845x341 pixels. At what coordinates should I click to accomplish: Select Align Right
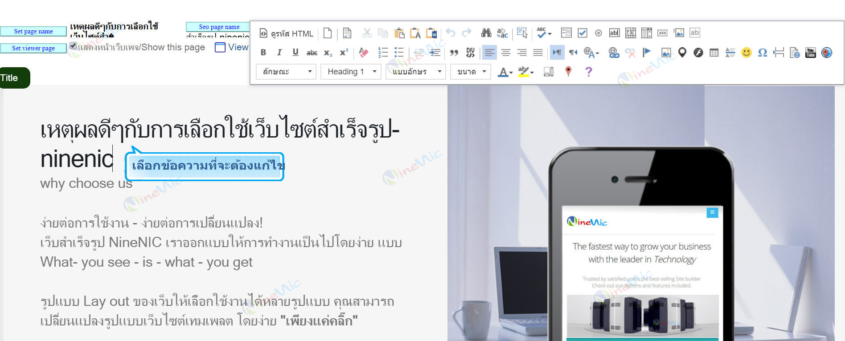tap(522, 53)
